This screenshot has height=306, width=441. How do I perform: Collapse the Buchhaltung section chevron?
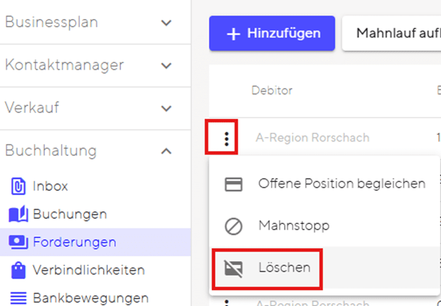pos(166,151)
